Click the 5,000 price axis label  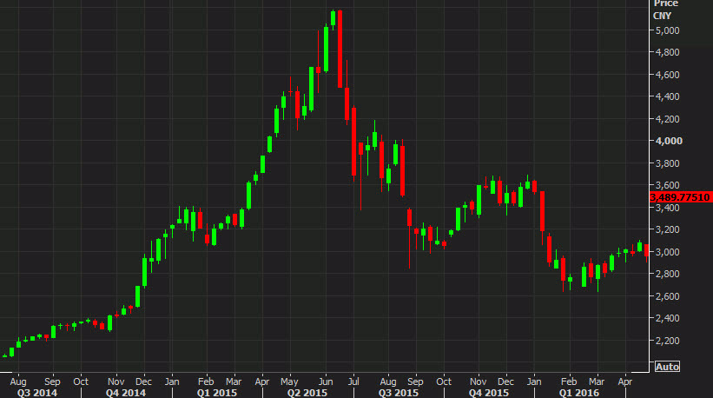667,30
